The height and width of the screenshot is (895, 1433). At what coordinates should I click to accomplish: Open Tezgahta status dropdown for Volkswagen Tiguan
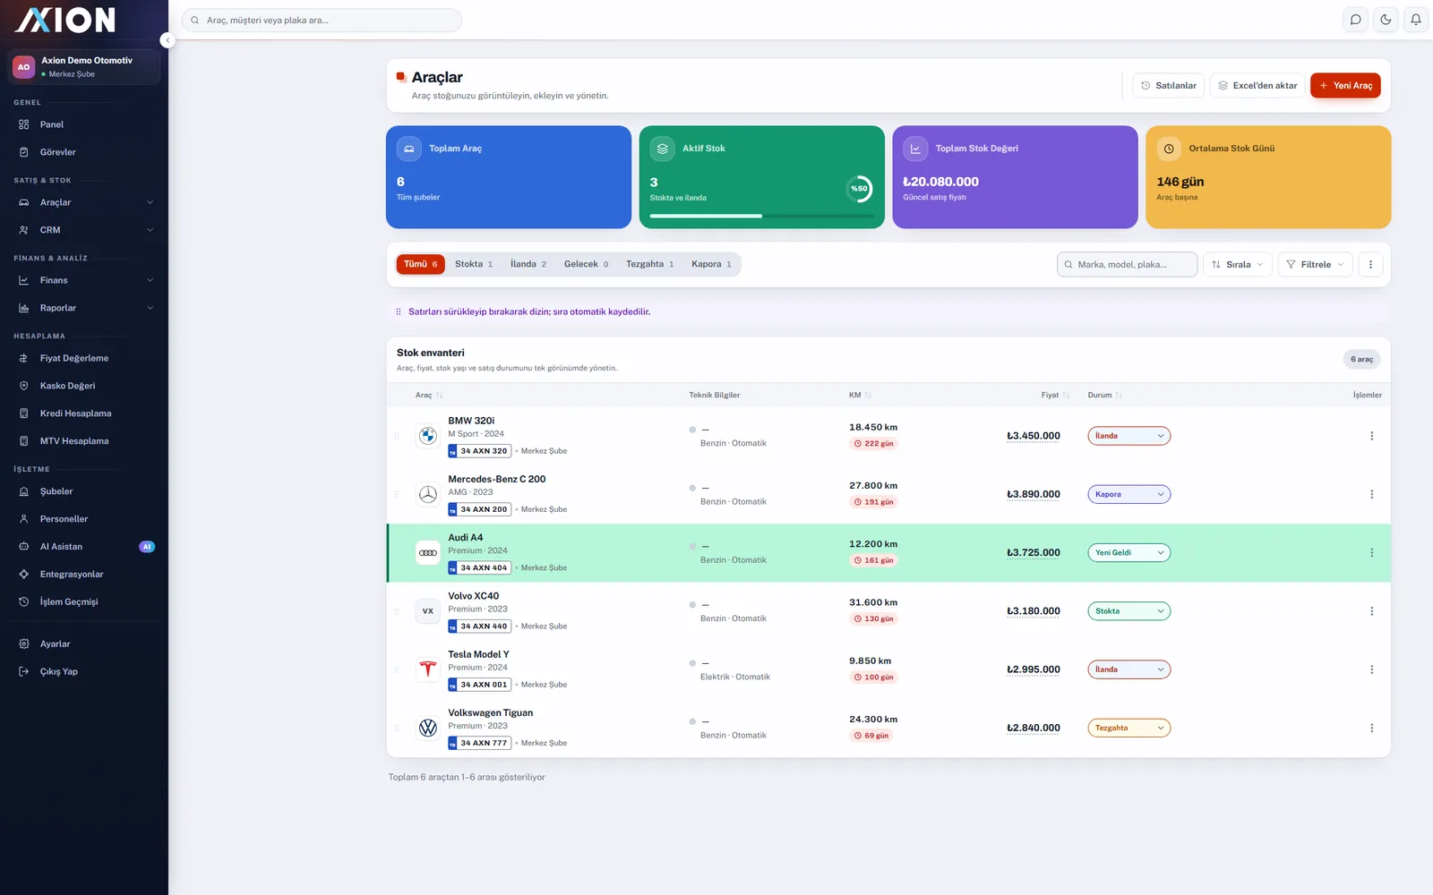1128,728
